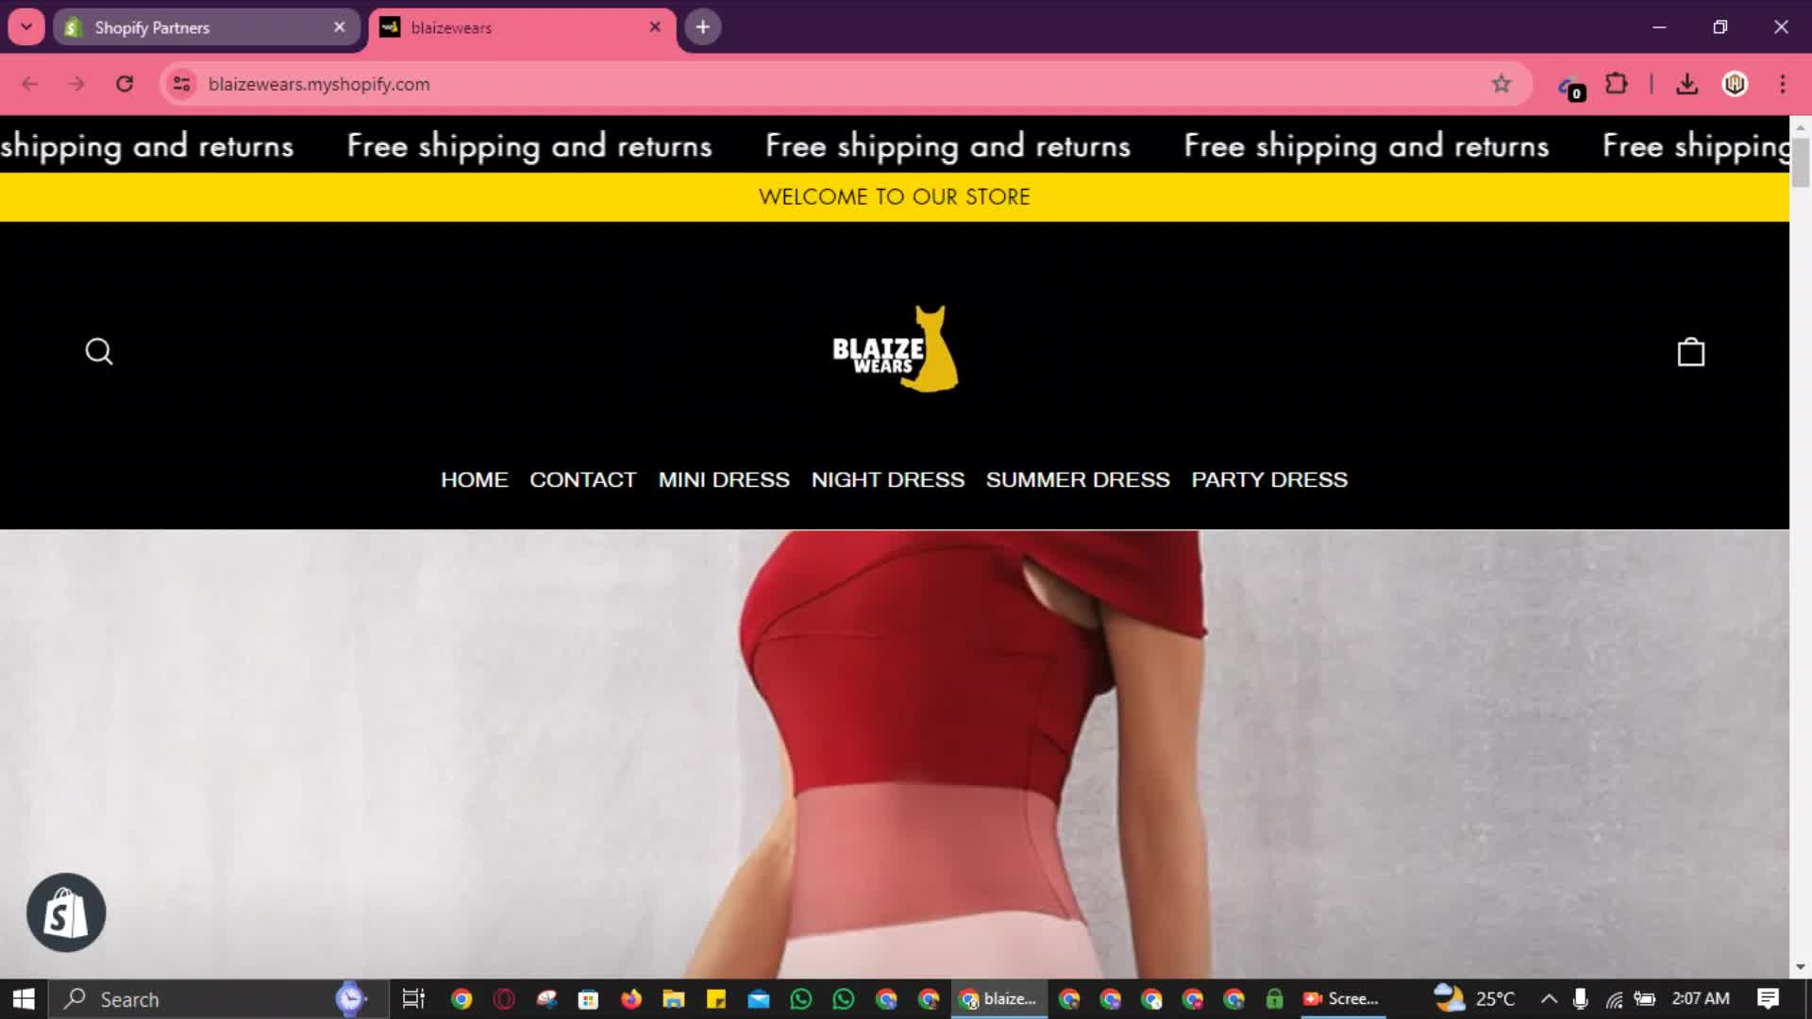Open Chrome extensions puzzle icon
The width and height of the screenshot is (1812, 1019).
pyautogui.click(x=1617, y=84)
